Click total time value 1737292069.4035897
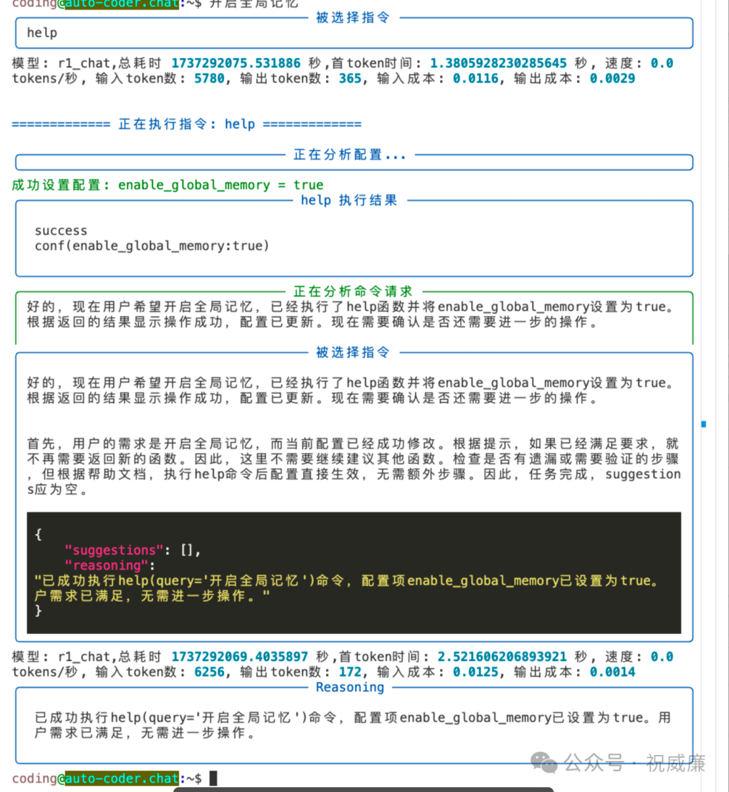 click(x=240, y=657)
